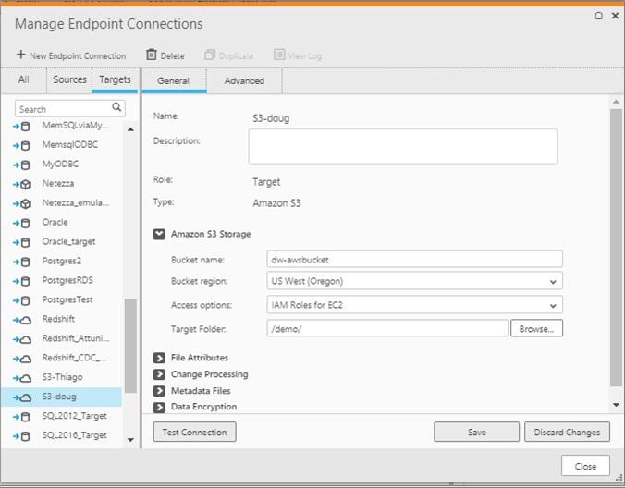Click the Bucket name field
625x488 pixels.
pos(414,260)
